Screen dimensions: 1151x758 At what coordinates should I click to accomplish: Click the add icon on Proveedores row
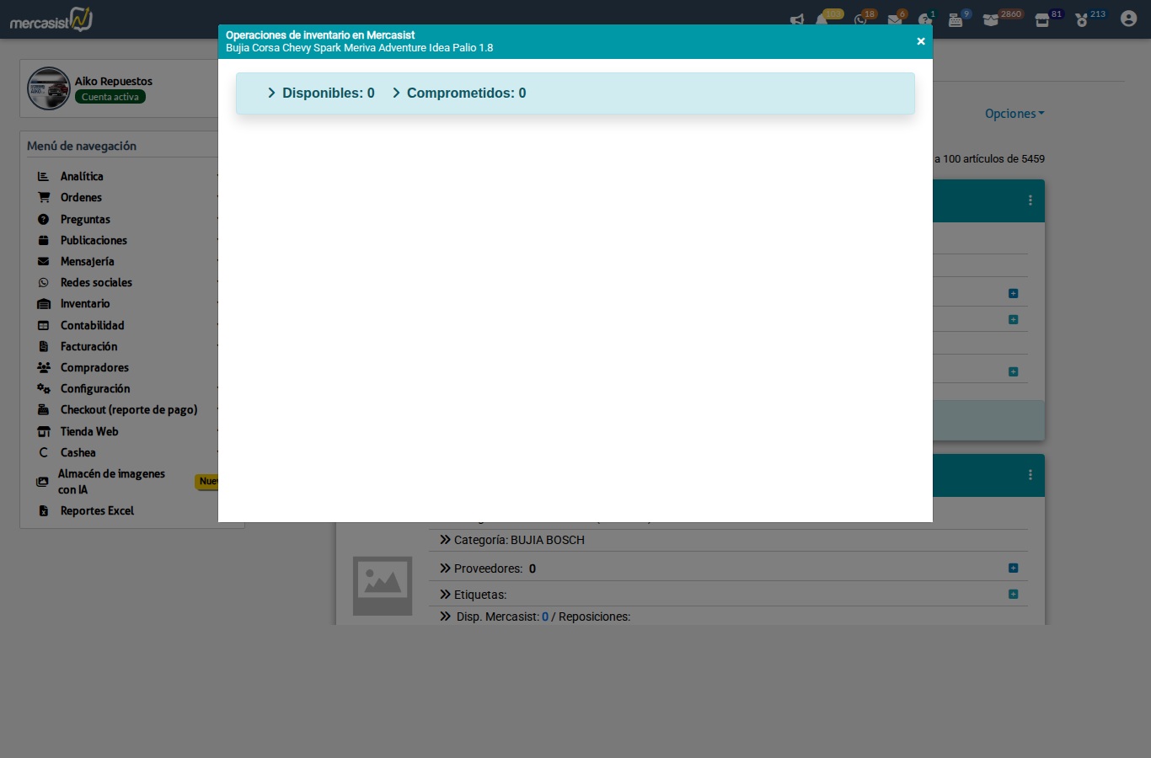pos(1013,568)
